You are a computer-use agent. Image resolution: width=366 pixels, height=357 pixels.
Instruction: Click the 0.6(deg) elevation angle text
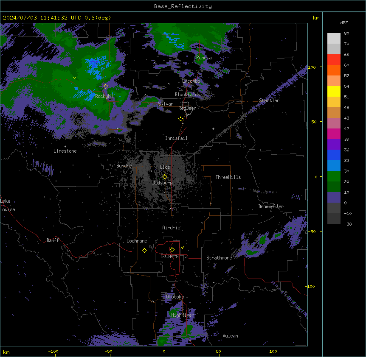pyautogui.click(x=98, y=18)
